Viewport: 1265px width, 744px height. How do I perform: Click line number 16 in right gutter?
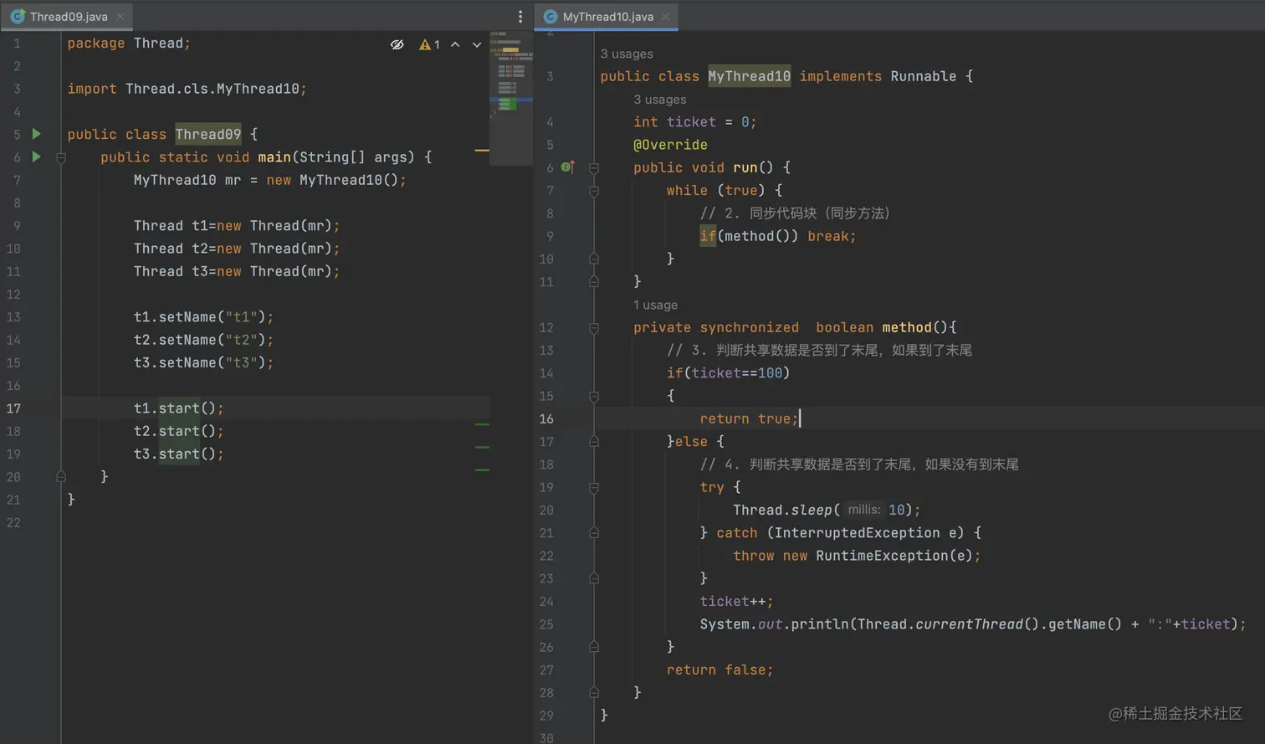(546, 419)
